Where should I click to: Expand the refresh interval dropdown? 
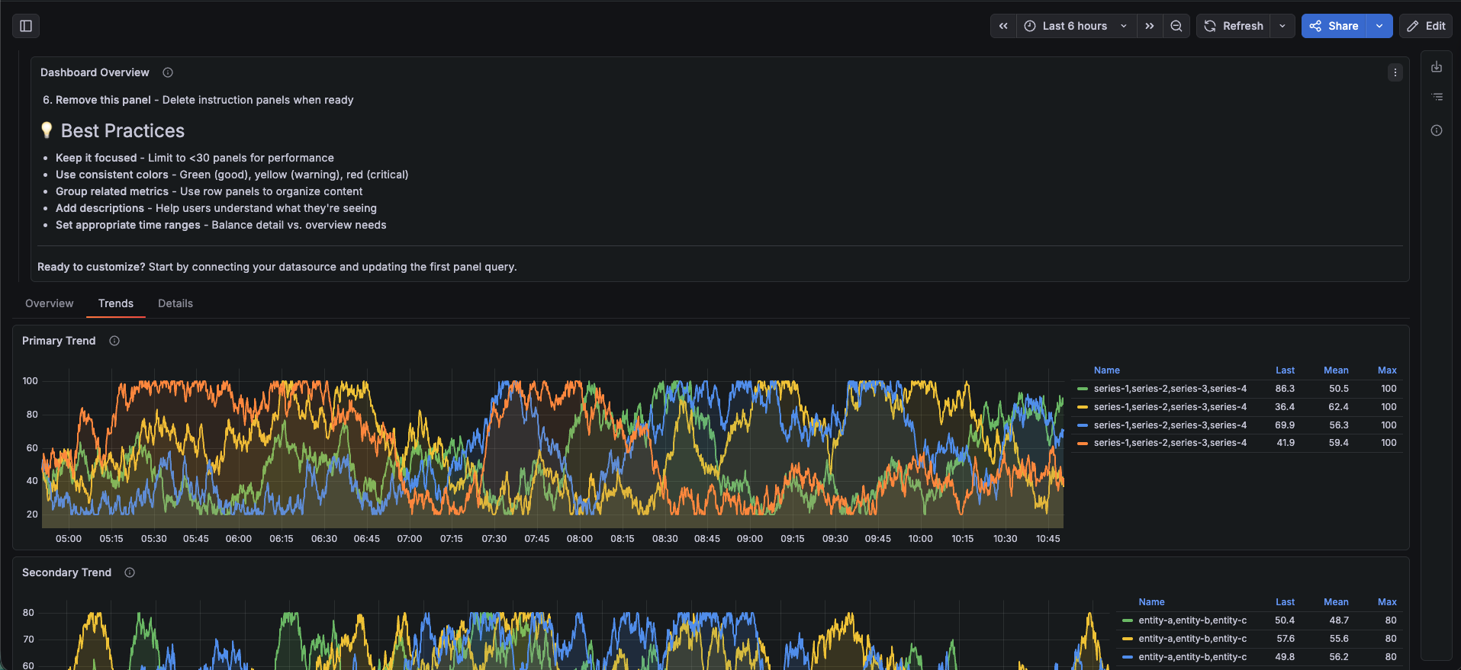1282,26
